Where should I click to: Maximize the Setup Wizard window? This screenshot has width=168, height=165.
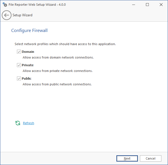point(147,5)
